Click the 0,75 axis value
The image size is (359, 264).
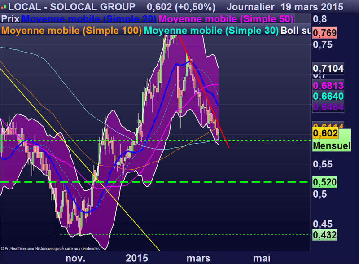(x=323, y=45)
